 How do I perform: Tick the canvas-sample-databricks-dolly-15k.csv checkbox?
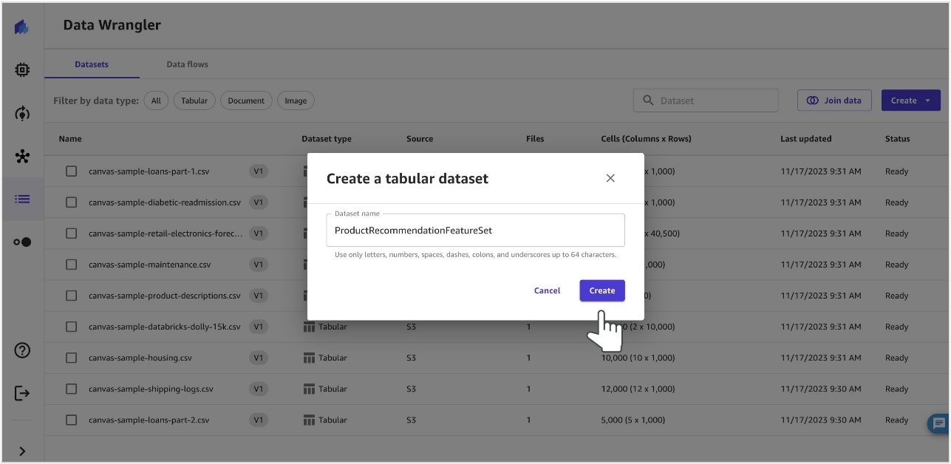[x=71, y=327]
